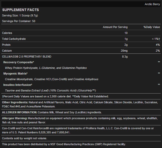Click the Arctic Berry flavor label

click(x=152, y=4)
